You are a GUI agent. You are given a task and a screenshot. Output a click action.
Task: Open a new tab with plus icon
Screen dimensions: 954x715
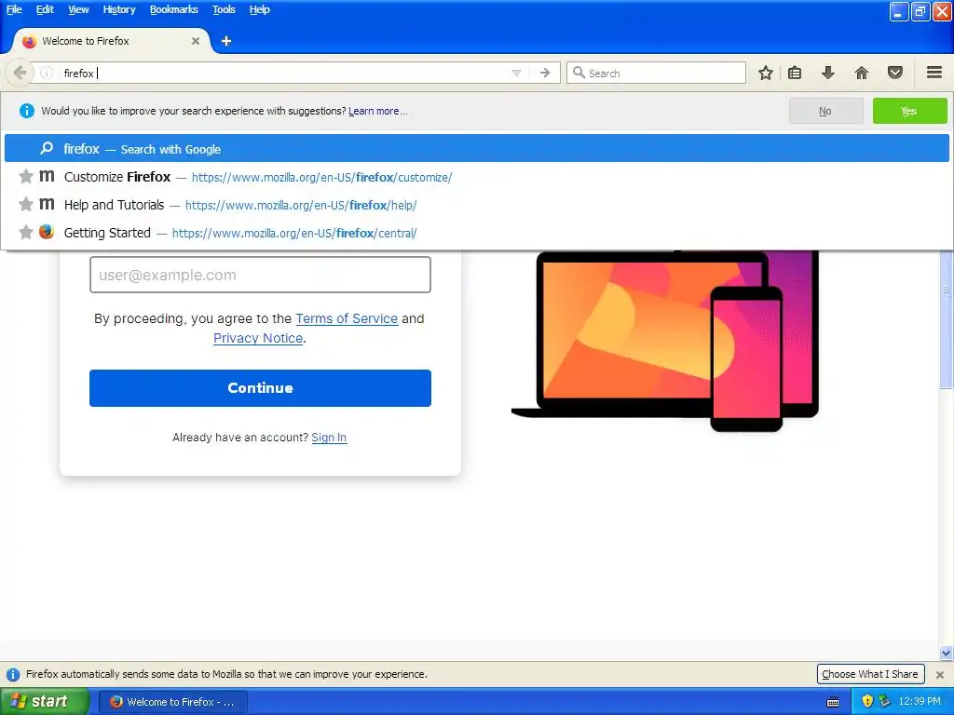tap(226, 41)
